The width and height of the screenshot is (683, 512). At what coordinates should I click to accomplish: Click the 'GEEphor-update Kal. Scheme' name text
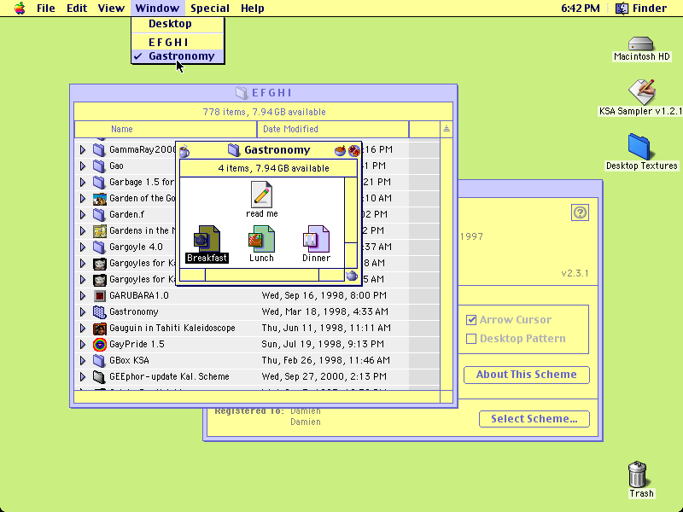169,376
